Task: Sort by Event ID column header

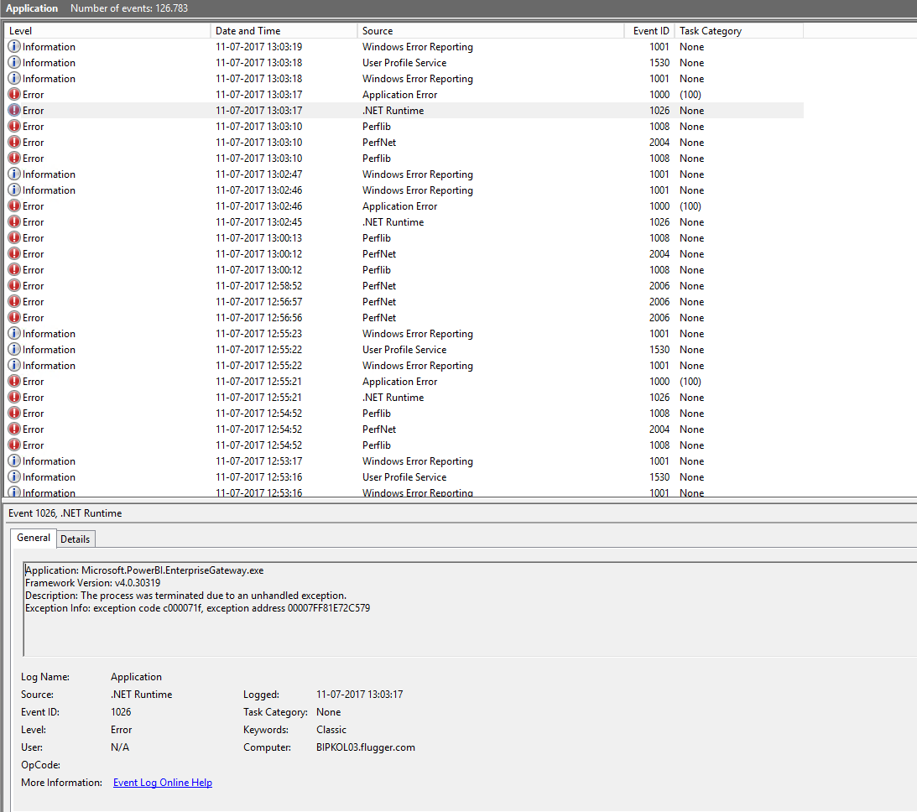Action: click(x=649, y=31)
